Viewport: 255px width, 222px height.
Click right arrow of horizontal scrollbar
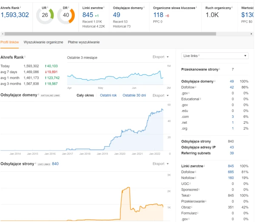(x=252, y=34)
